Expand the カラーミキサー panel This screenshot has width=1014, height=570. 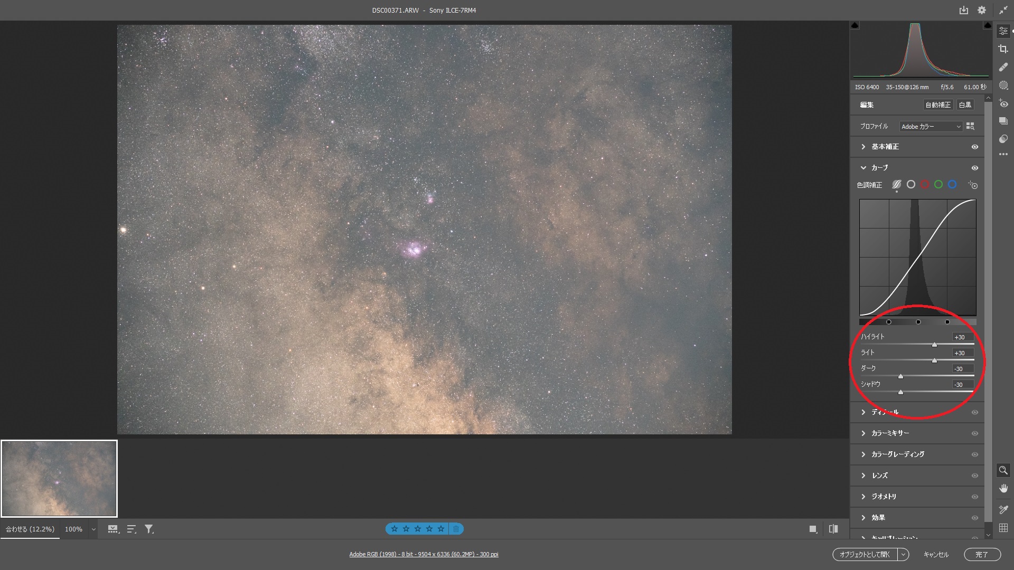(x=863, y=433)
